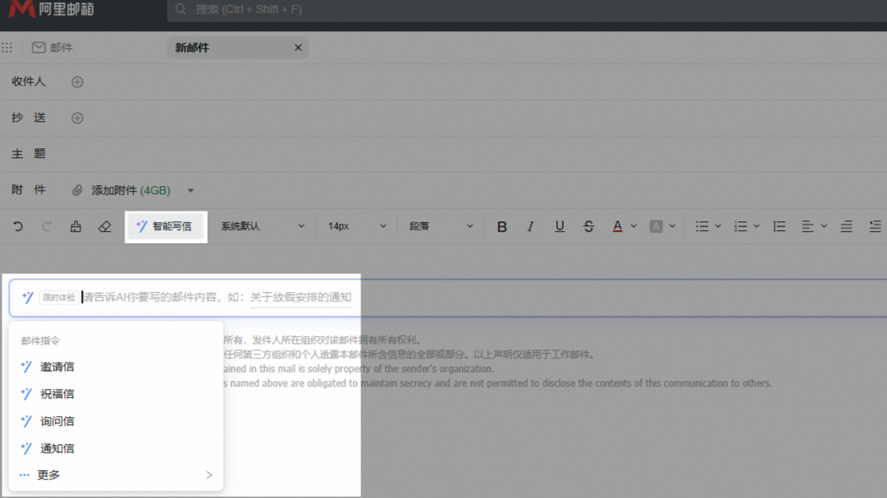Expand the 更多 submenu

116,475
